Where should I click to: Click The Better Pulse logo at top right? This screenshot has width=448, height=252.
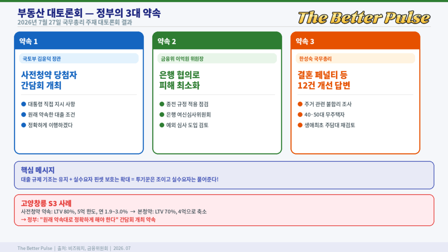tap(364, 17)
